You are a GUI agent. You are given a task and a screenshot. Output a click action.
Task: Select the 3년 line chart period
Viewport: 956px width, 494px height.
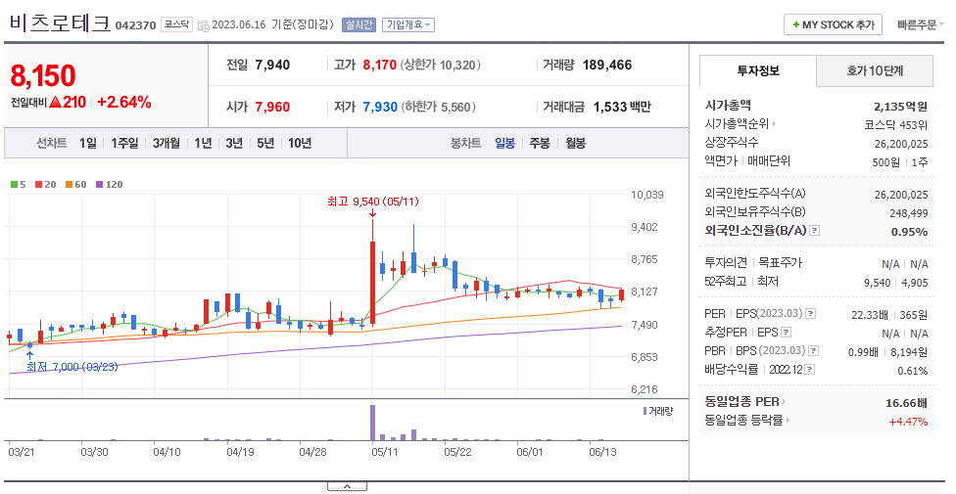(x=234, y=143)
